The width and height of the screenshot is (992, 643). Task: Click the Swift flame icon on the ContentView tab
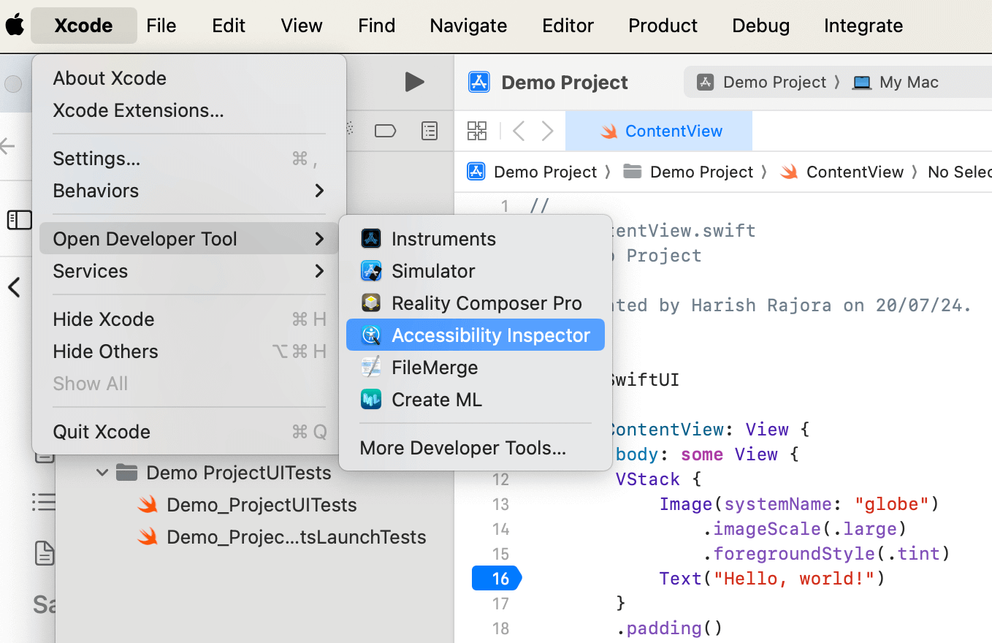pyautogui.click(x=608, y=130)
